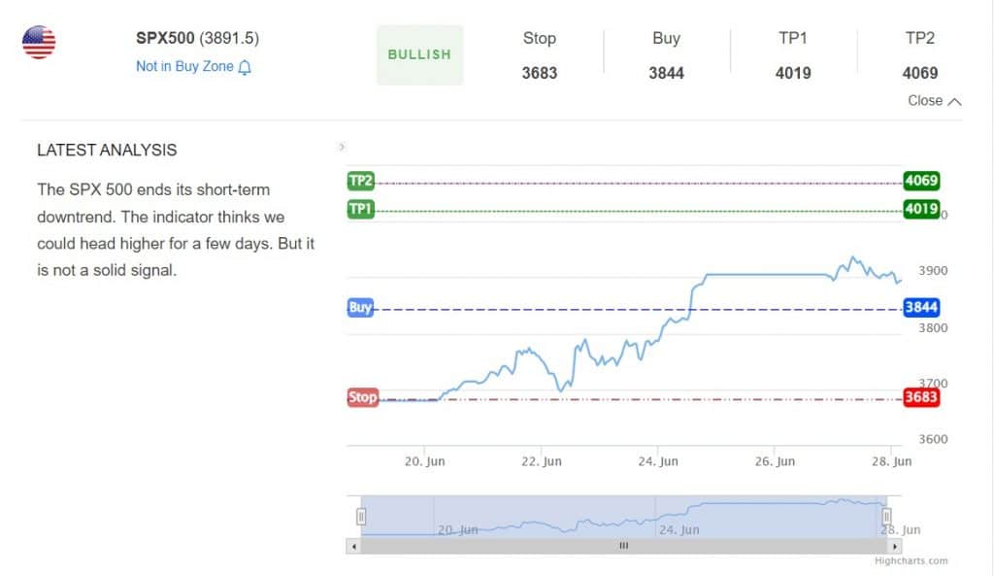Click inside the navigator mini chart
This screenshot has height=576, width=994.
(624, 517)
